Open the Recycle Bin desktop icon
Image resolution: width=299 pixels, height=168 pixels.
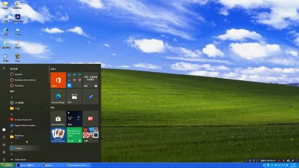point(6,45)
